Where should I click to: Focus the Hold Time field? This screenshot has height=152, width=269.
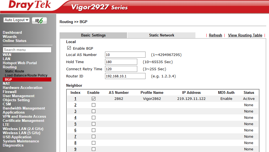(x=121, y=62)
